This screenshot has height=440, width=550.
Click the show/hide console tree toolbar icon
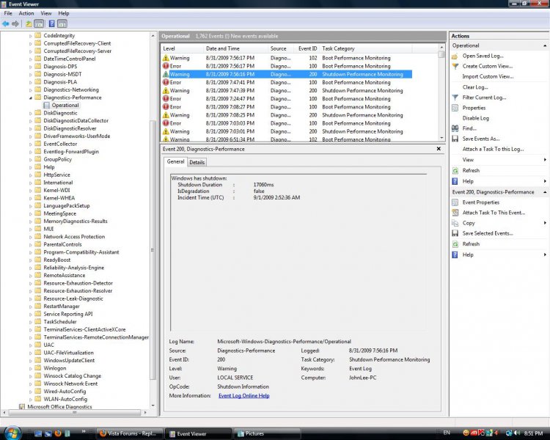(39, 24)
